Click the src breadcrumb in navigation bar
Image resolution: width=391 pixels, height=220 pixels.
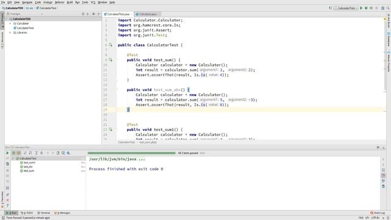pos(30,8)
